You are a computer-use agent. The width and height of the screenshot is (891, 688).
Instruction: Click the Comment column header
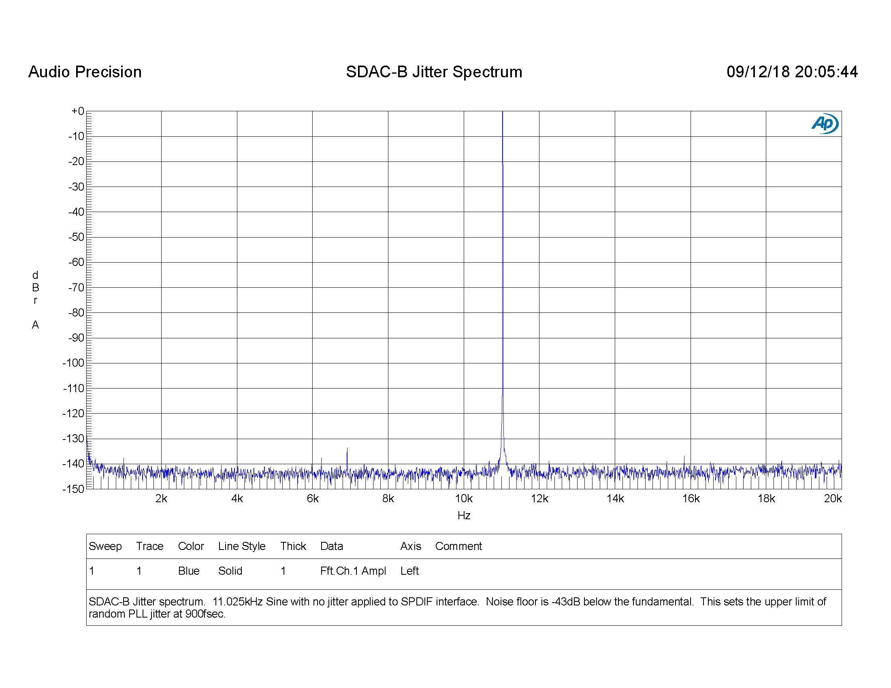(x=458, y=546)
